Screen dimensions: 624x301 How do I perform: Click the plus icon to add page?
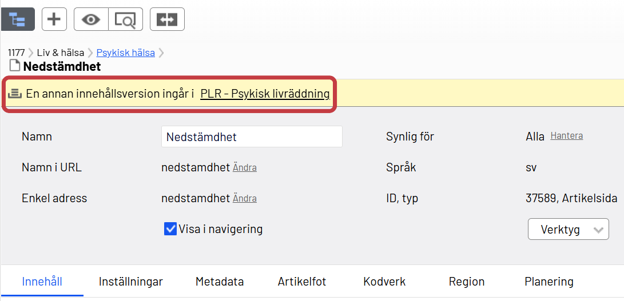(x=53, y=19)
